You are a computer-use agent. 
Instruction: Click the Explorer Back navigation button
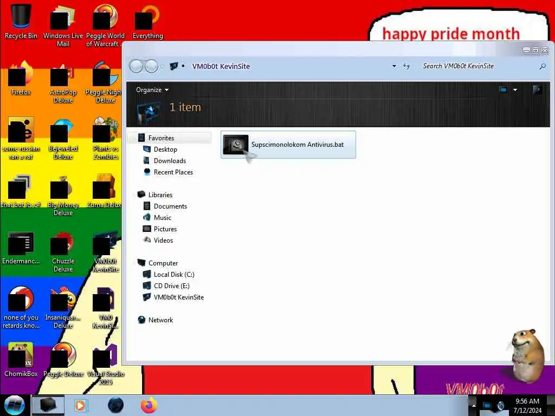[x=136, y=66]
